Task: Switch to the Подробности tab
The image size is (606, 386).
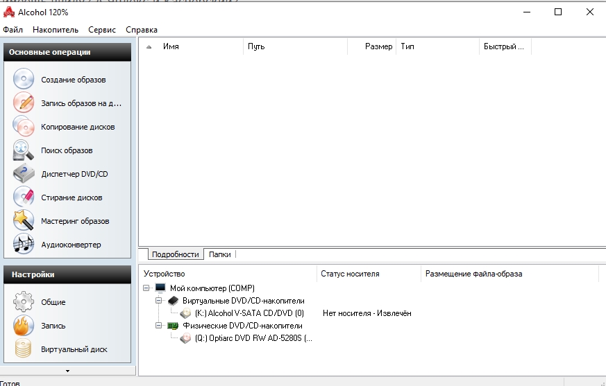Action: point(175,254)
